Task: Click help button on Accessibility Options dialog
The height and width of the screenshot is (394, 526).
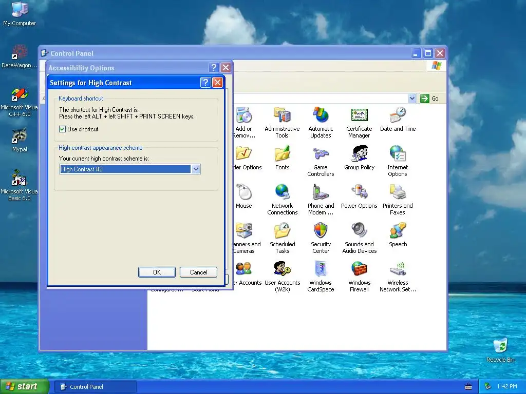Action: (x=214, y=68)
